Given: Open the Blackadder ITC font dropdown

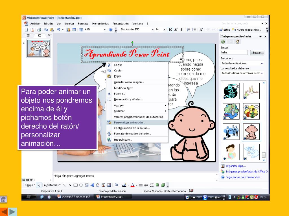Looking at the screenshot, I should tap(153, 30).
